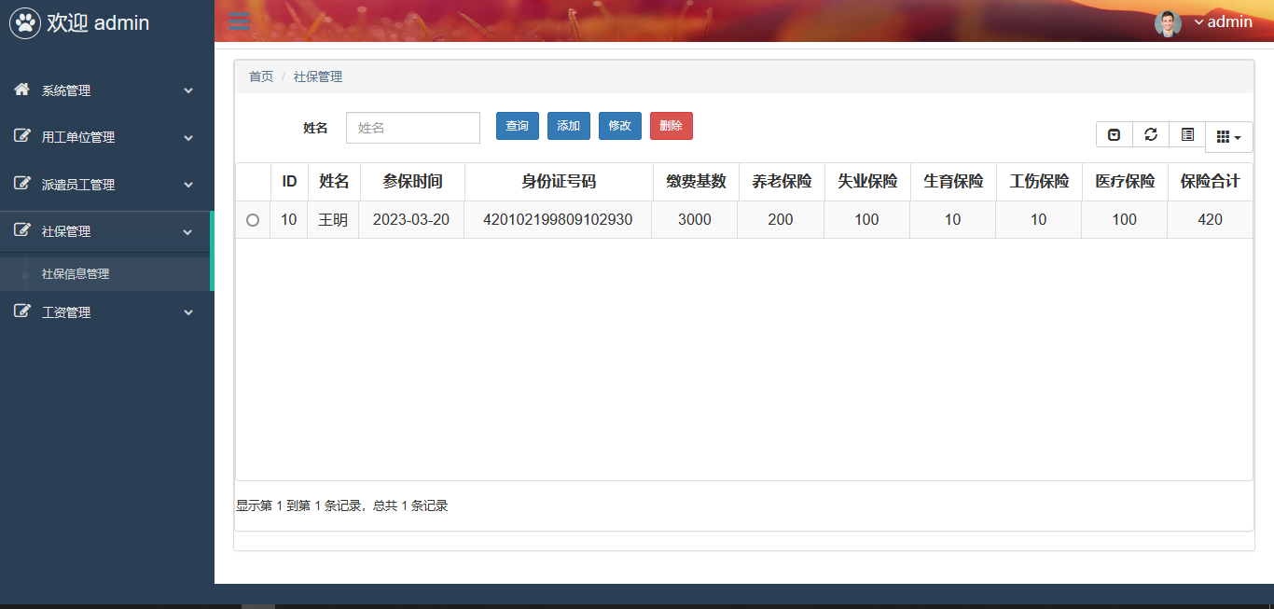
Task: Click the 工伤保险 column header
Action: (x=1039, y=182)
